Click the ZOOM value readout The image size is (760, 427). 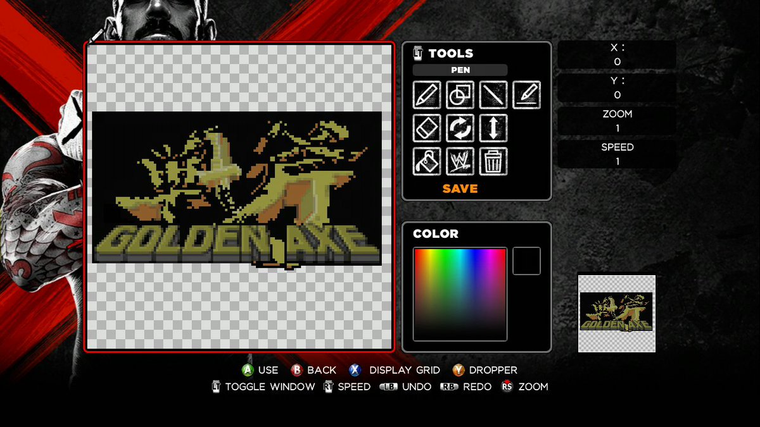(617, 121)
